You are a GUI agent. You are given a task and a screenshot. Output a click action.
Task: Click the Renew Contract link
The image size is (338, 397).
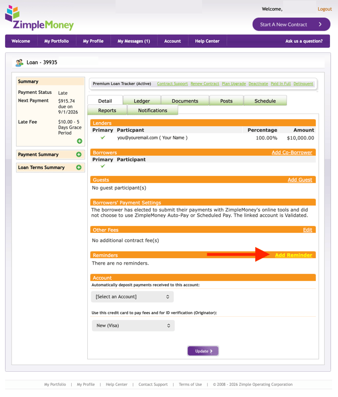(x=205, y=83)
